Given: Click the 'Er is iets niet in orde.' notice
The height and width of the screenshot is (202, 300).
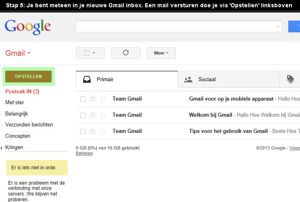Looking at the screenshot, I should tap(37, 168).
